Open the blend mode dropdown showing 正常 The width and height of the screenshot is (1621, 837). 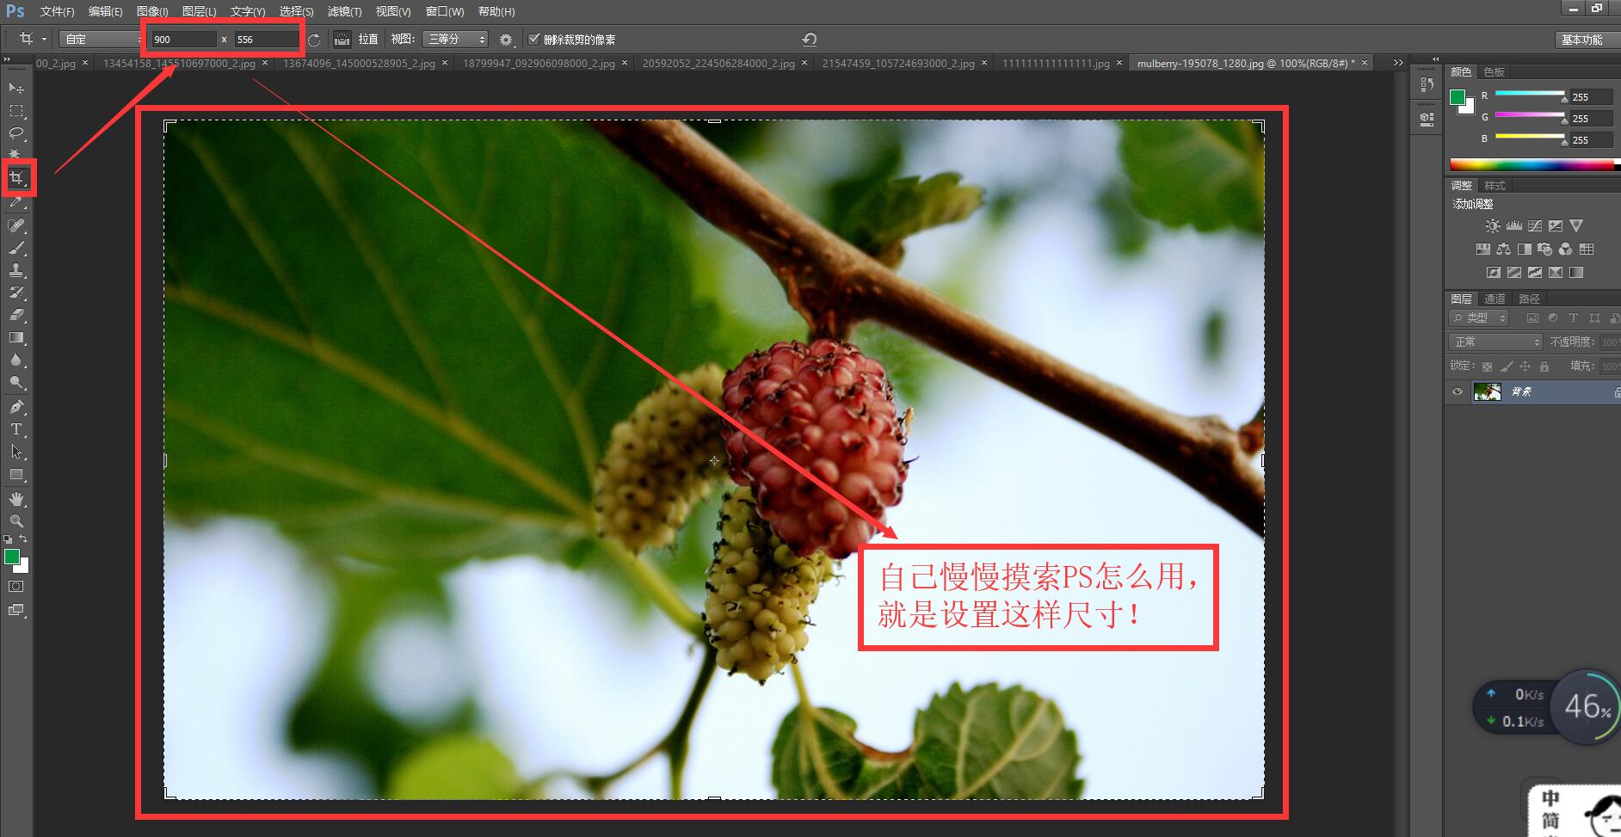1495,342
